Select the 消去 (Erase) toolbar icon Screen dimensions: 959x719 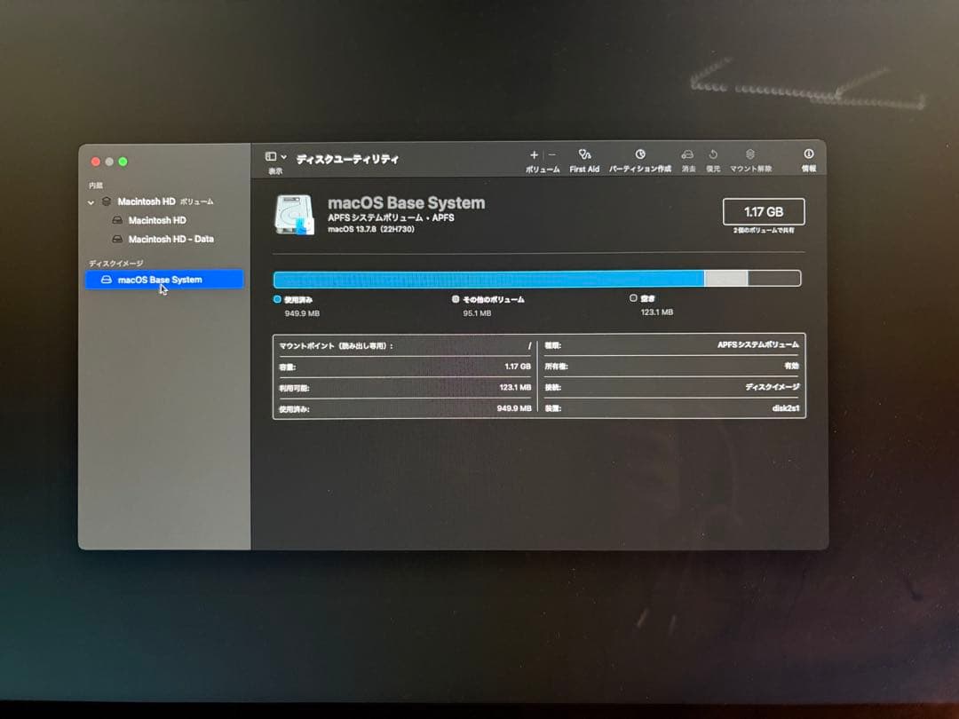687,158
